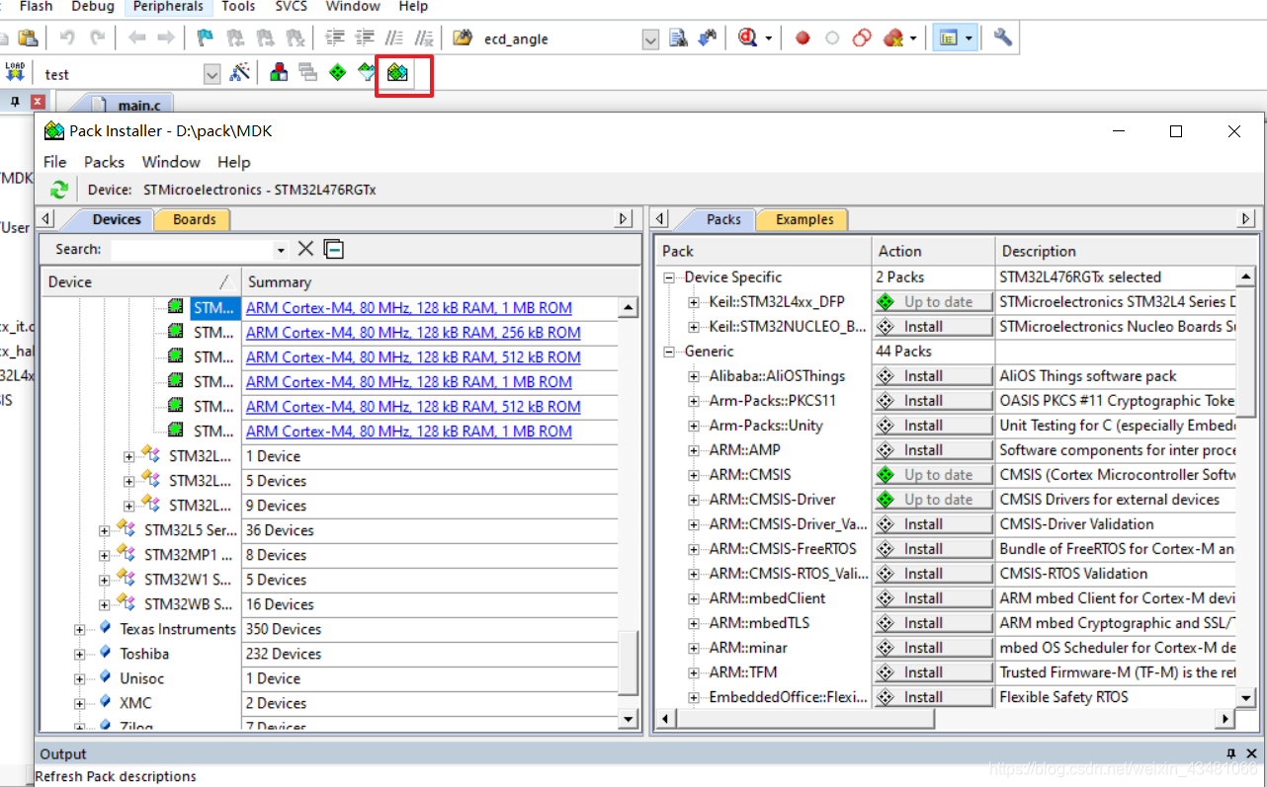Screen dimensions: 1267x787
Task: Click the Select Software Packs toolbar icon
Action: (x=367, y=73)
